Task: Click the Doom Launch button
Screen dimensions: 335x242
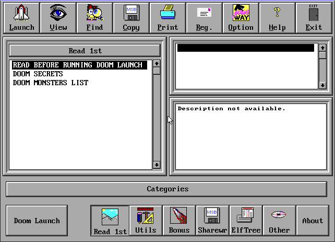Action: pyautogui.click(x=37, y=221)
